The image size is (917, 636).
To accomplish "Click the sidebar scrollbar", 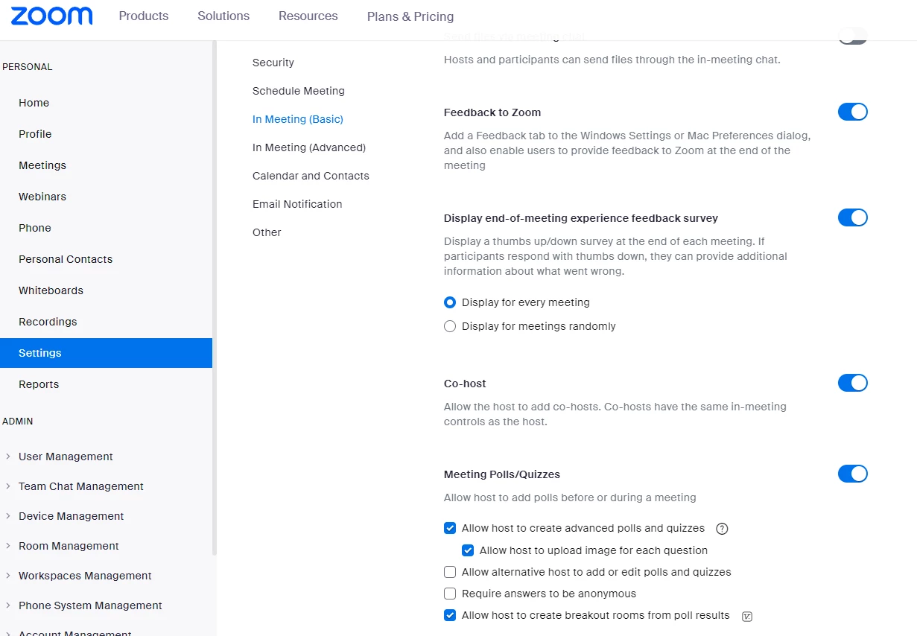I will [215, 298].
